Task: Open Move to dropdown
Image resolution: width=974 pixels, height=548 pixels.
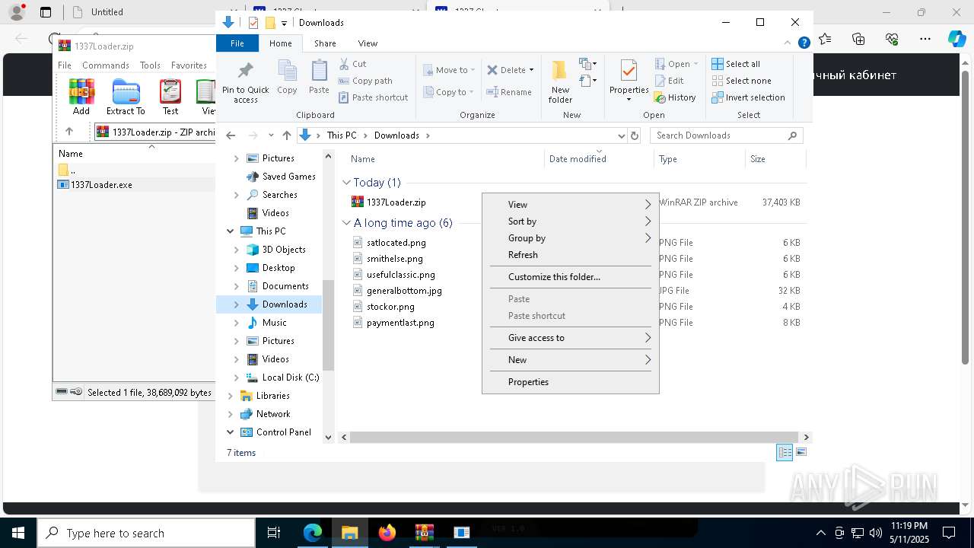Action: tap(450, 70)
